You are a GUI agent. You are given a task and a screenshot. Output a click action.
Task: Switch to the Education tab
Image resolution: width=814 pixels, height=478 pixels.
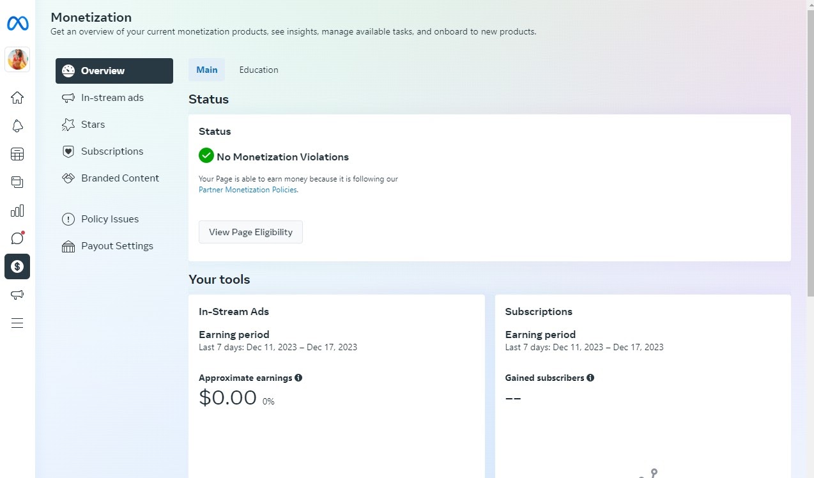(x=259, y=70)
